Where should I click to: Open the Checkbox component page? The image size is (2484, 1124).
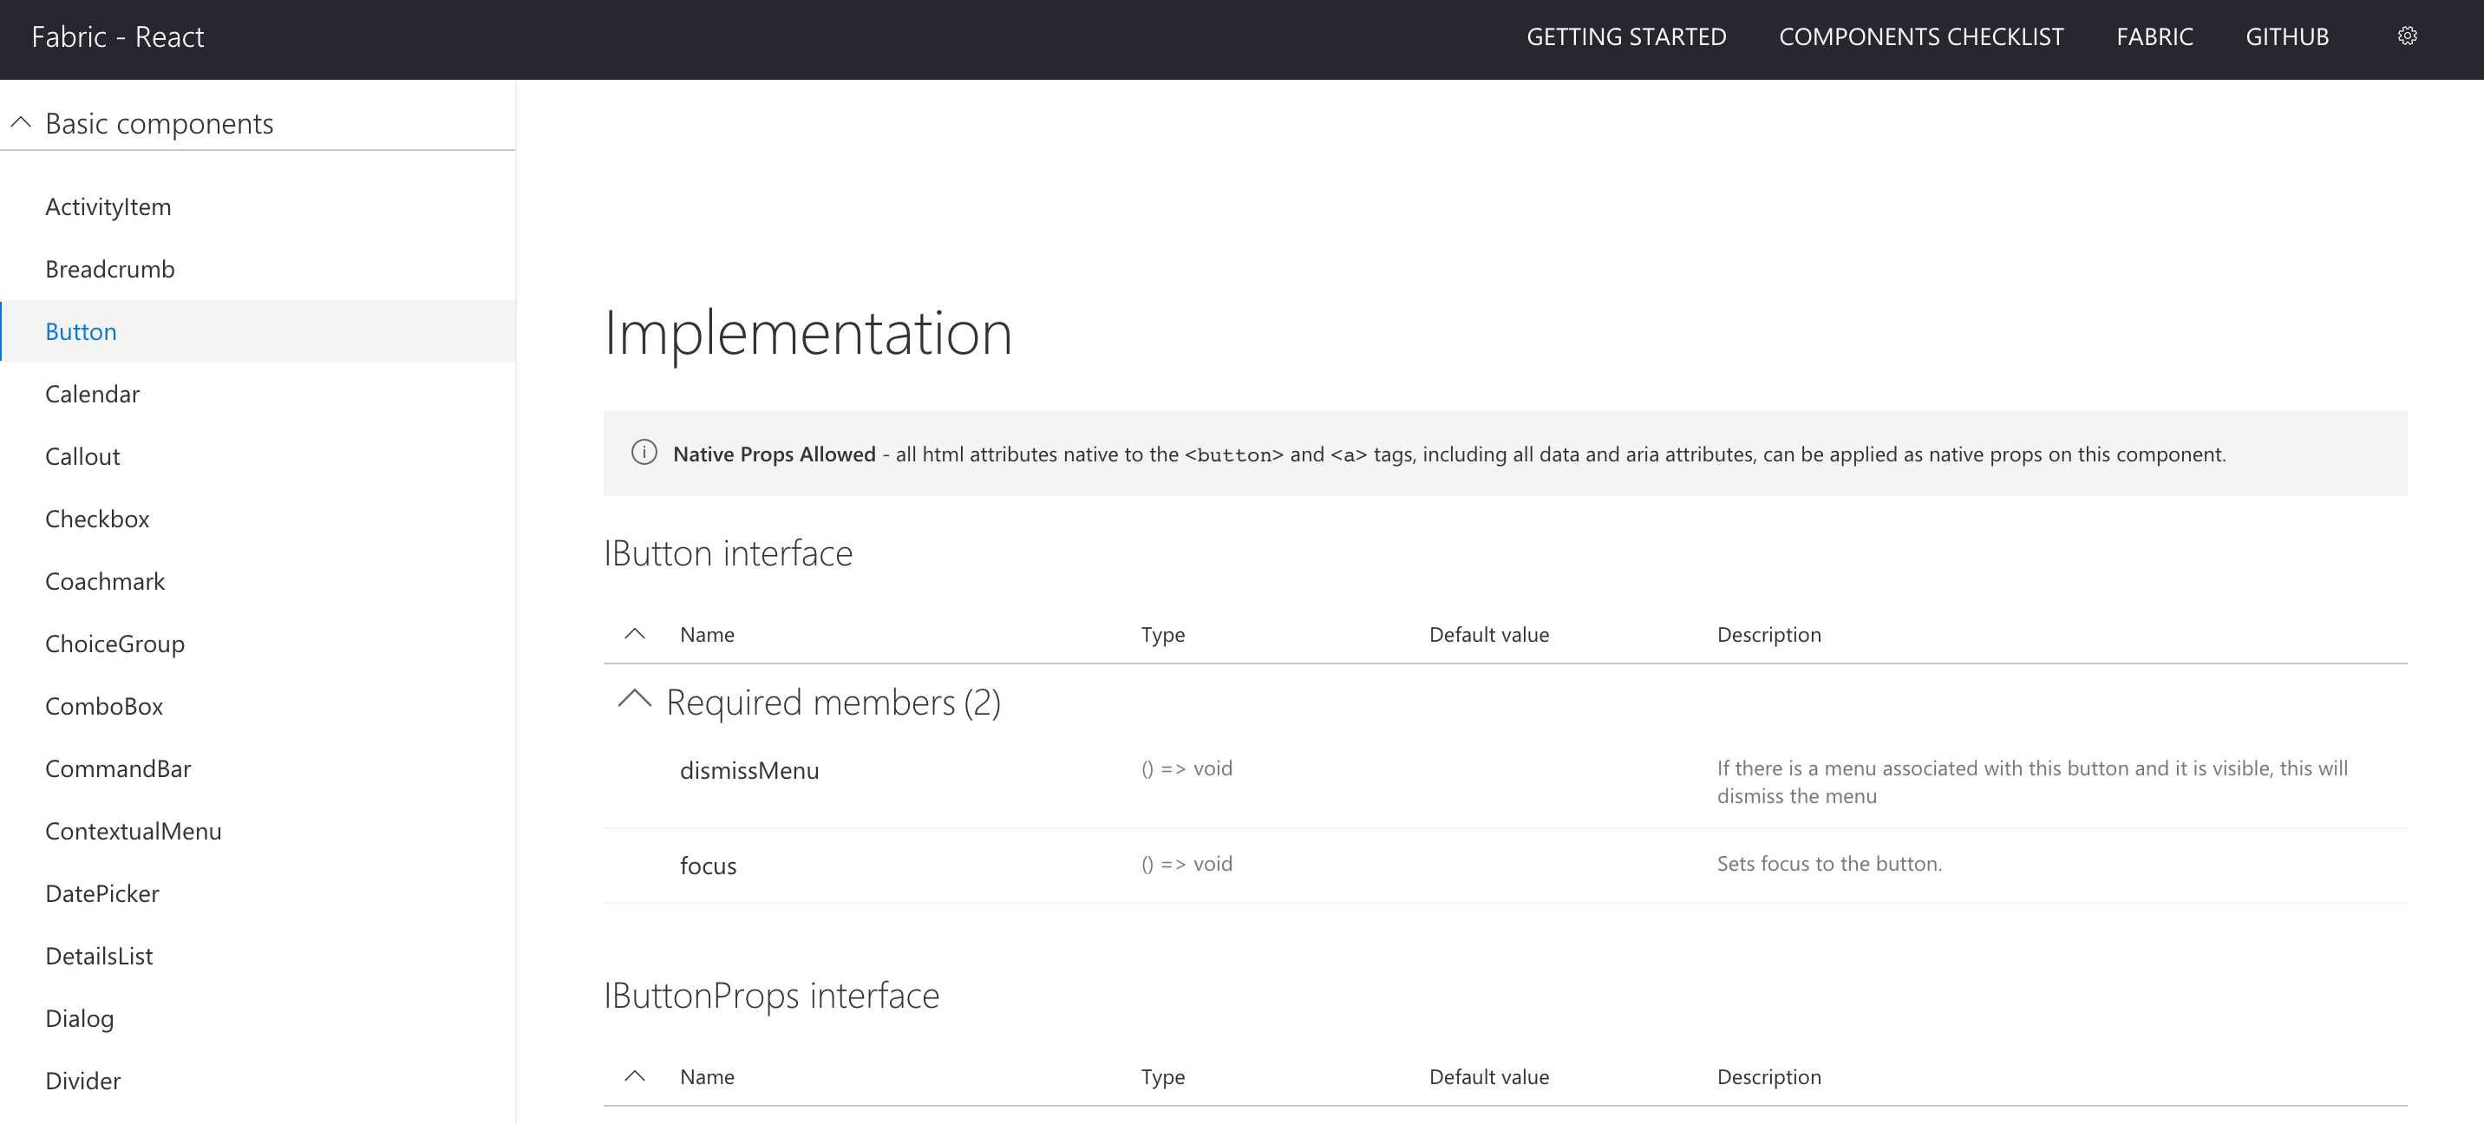97,519
